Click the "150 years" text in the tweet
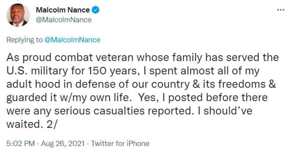 click(106, 71)
